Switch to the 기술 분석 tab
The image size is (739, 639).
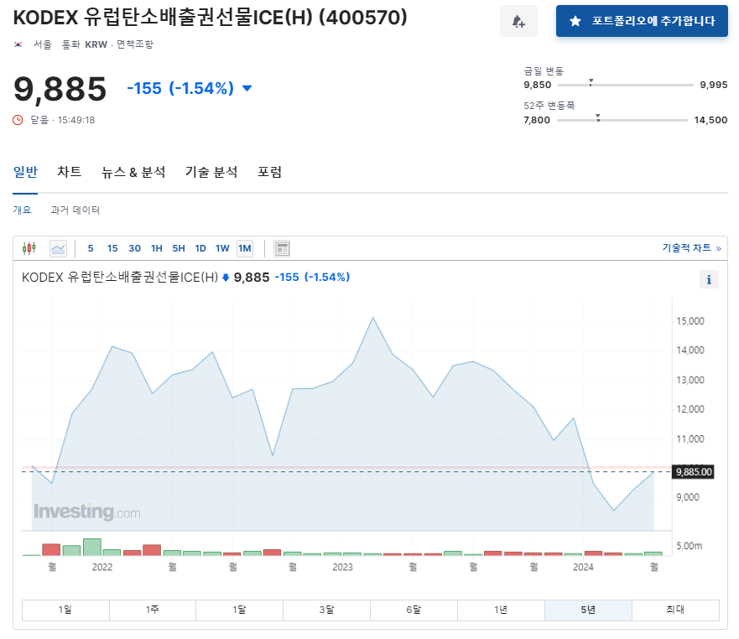click(211, 172)
